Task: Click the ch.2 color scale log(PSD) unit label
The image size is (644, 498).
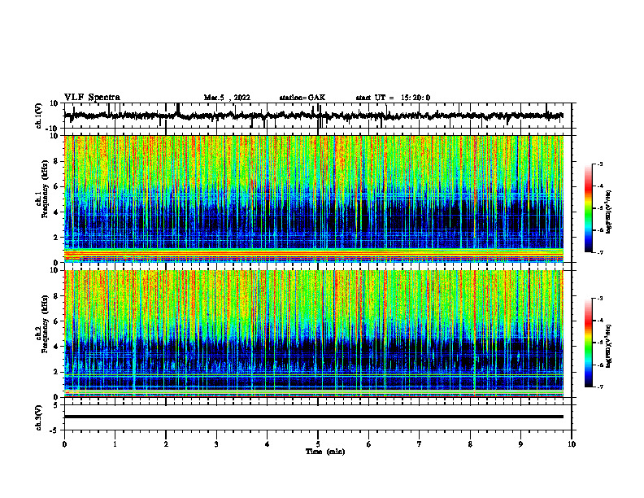Action: (609, 347)
